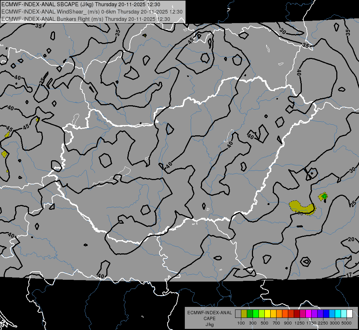Click the Bunkers Right title line
This screenshot has height=330, width=359.
point(86,19)
